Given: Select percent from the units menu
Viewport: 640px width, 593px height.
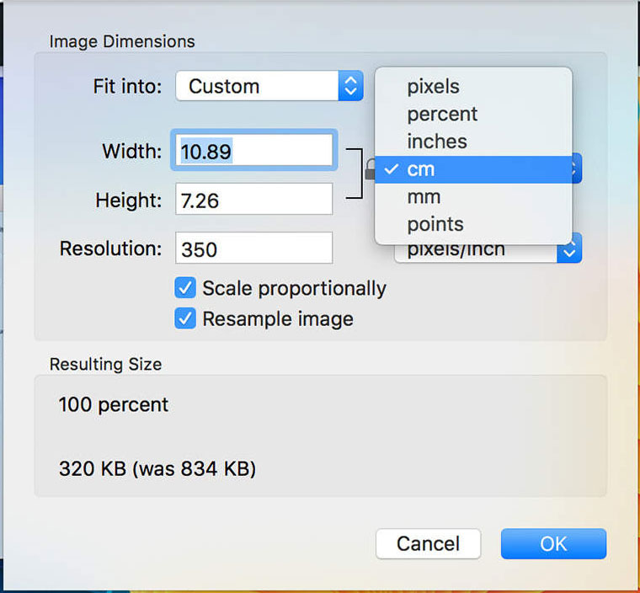Looking at the screenshot, I should click(x=442, y=114).
